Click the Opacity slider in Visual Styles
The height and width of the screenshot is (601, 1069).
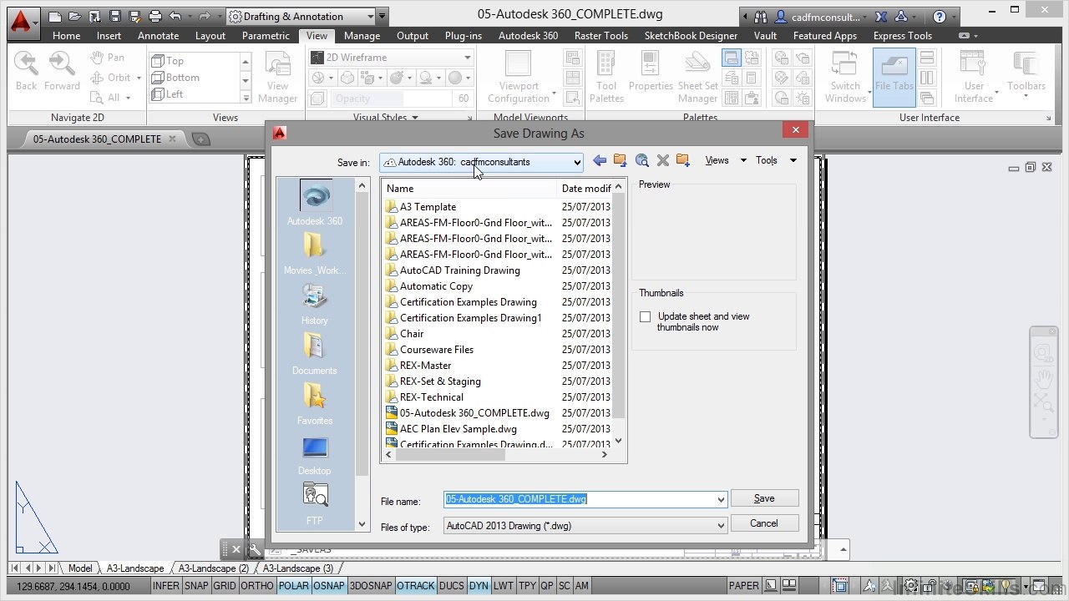(391, 98)
